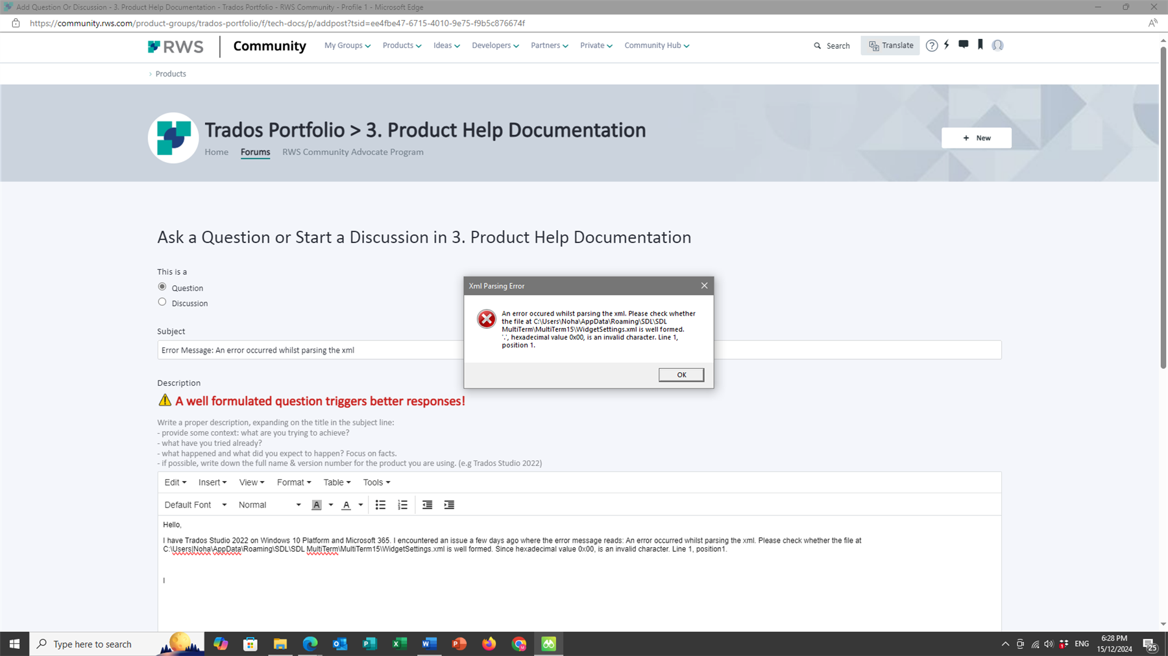The height and width of the screenshot is (656, 1168).
Task: View site info via lock icon
Action: [x=16, y=23]
